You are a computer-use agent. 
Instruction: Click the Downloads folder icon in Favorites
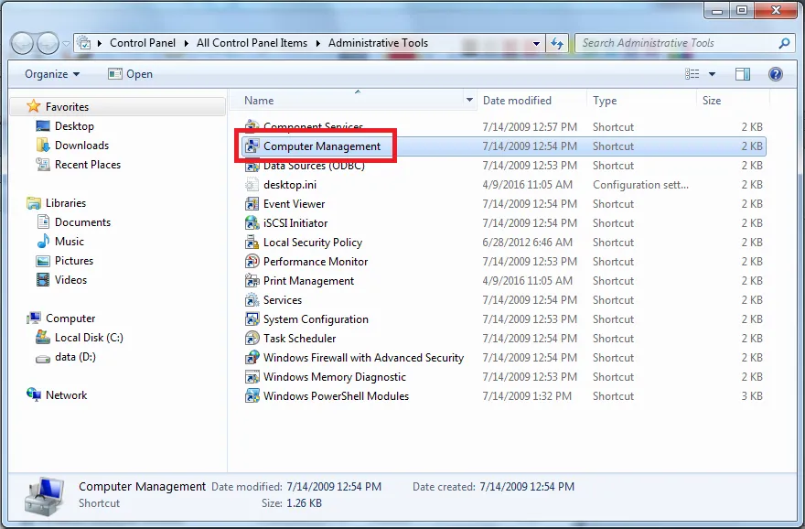pyautogui.click(x=43, y=146)
